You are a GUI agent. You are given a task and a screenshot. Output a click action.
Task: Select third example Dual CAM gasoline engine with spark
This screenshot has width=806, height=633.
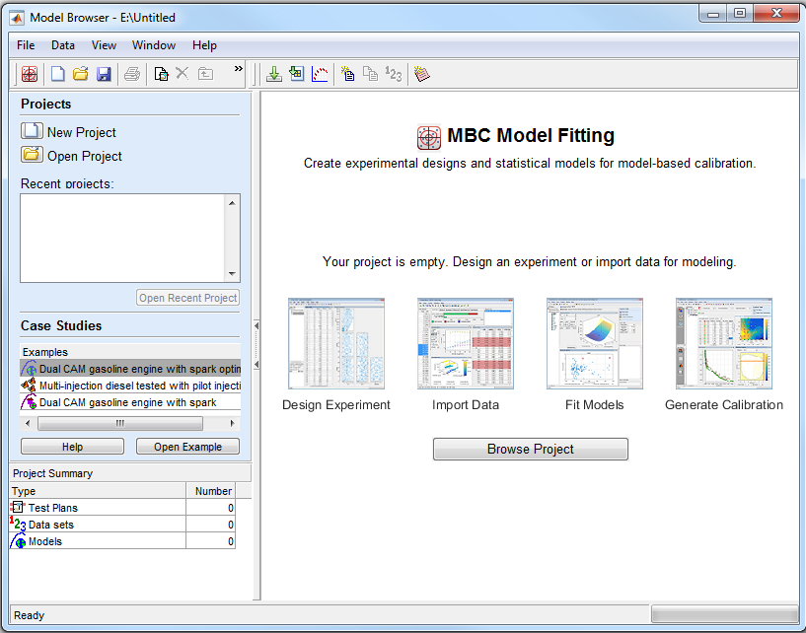[130, 402]
